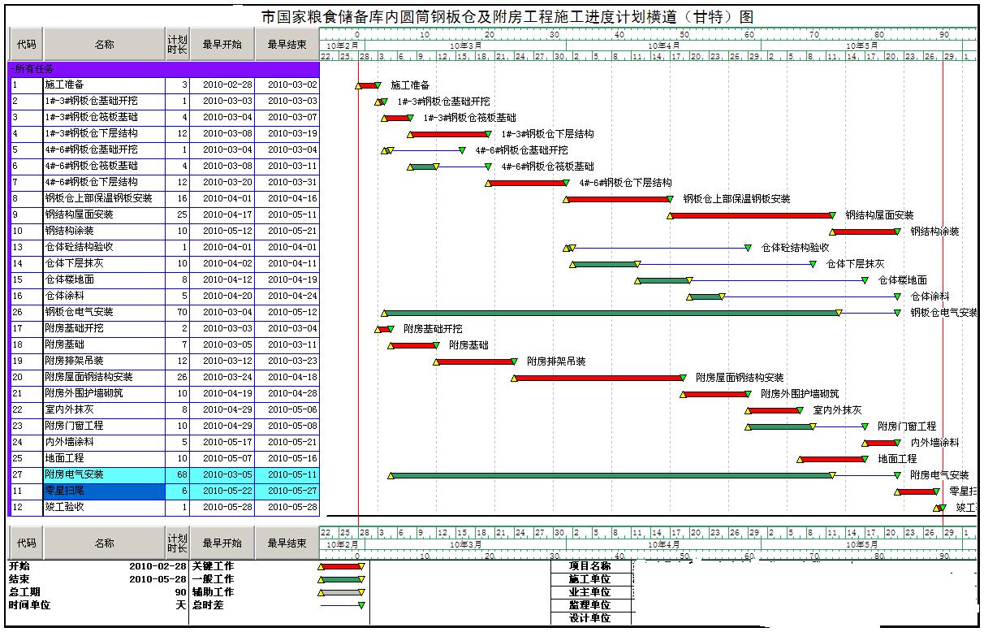
Task: Collapse the 所有任务 group row
Action: (11, 68)
